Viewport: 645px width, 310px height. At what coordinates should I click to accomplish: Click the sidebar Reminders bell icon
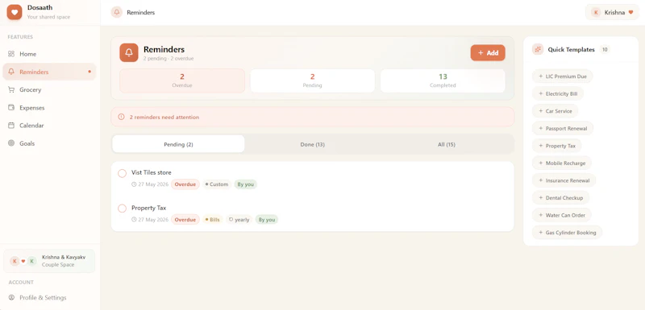coord(11,72)
